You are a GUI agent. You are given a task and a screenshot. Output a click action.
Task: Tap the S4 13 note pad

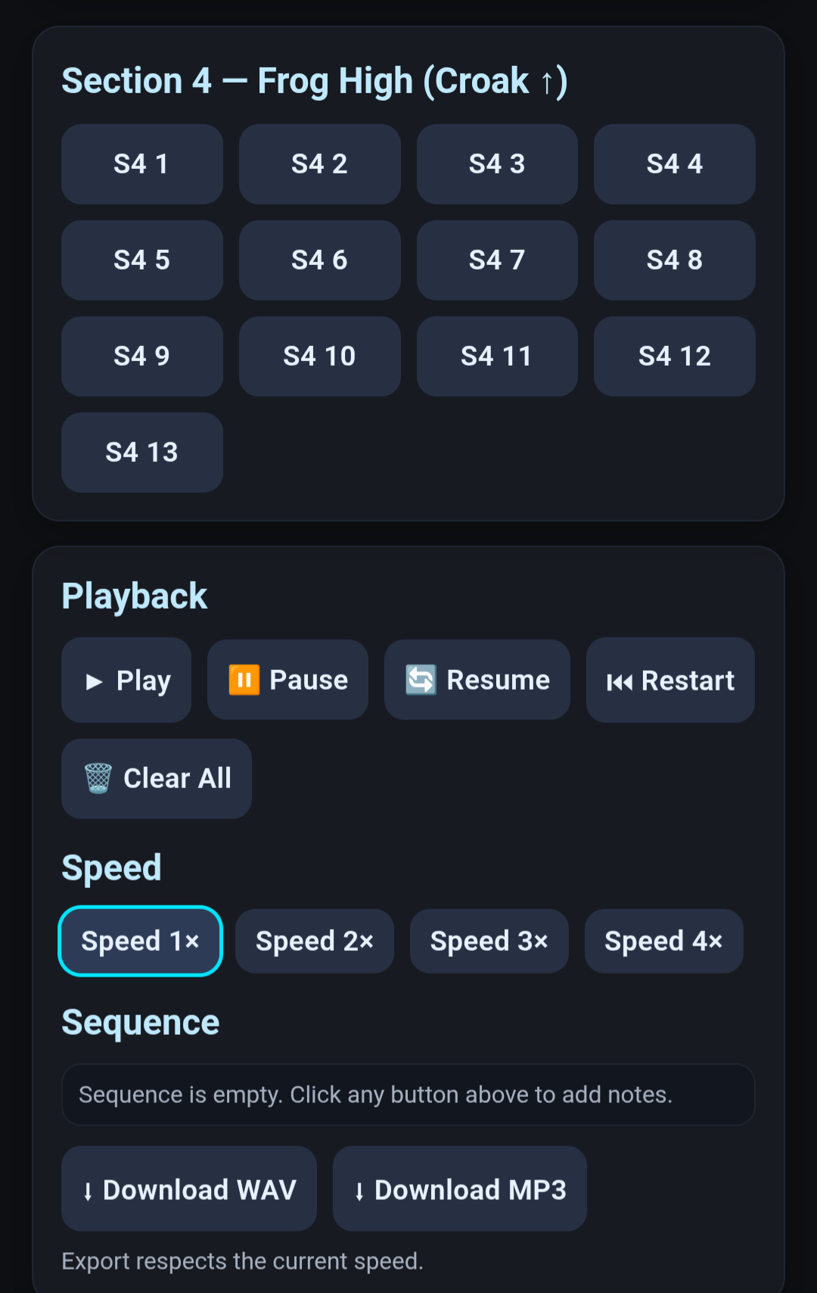click(142, 453)
